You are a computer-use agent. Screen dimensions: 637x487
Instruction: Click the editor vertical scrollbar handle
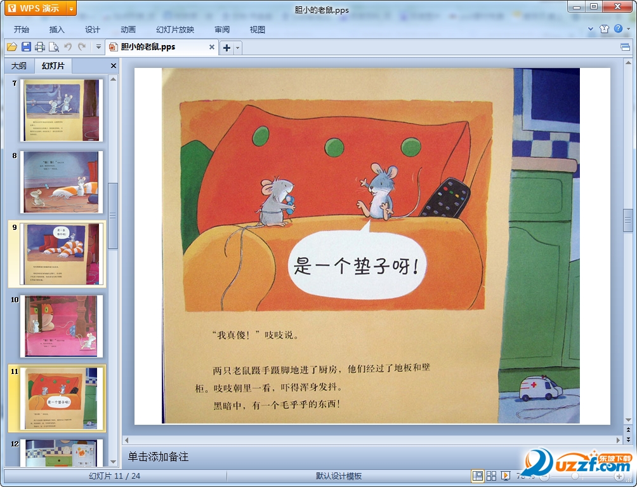click(x=628, y=220)
